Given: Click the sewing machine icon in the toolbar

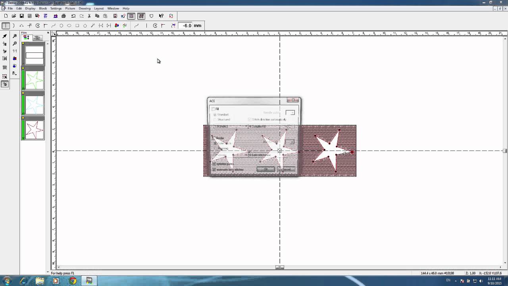Looking at the screenshot, I should click(56, 16).
